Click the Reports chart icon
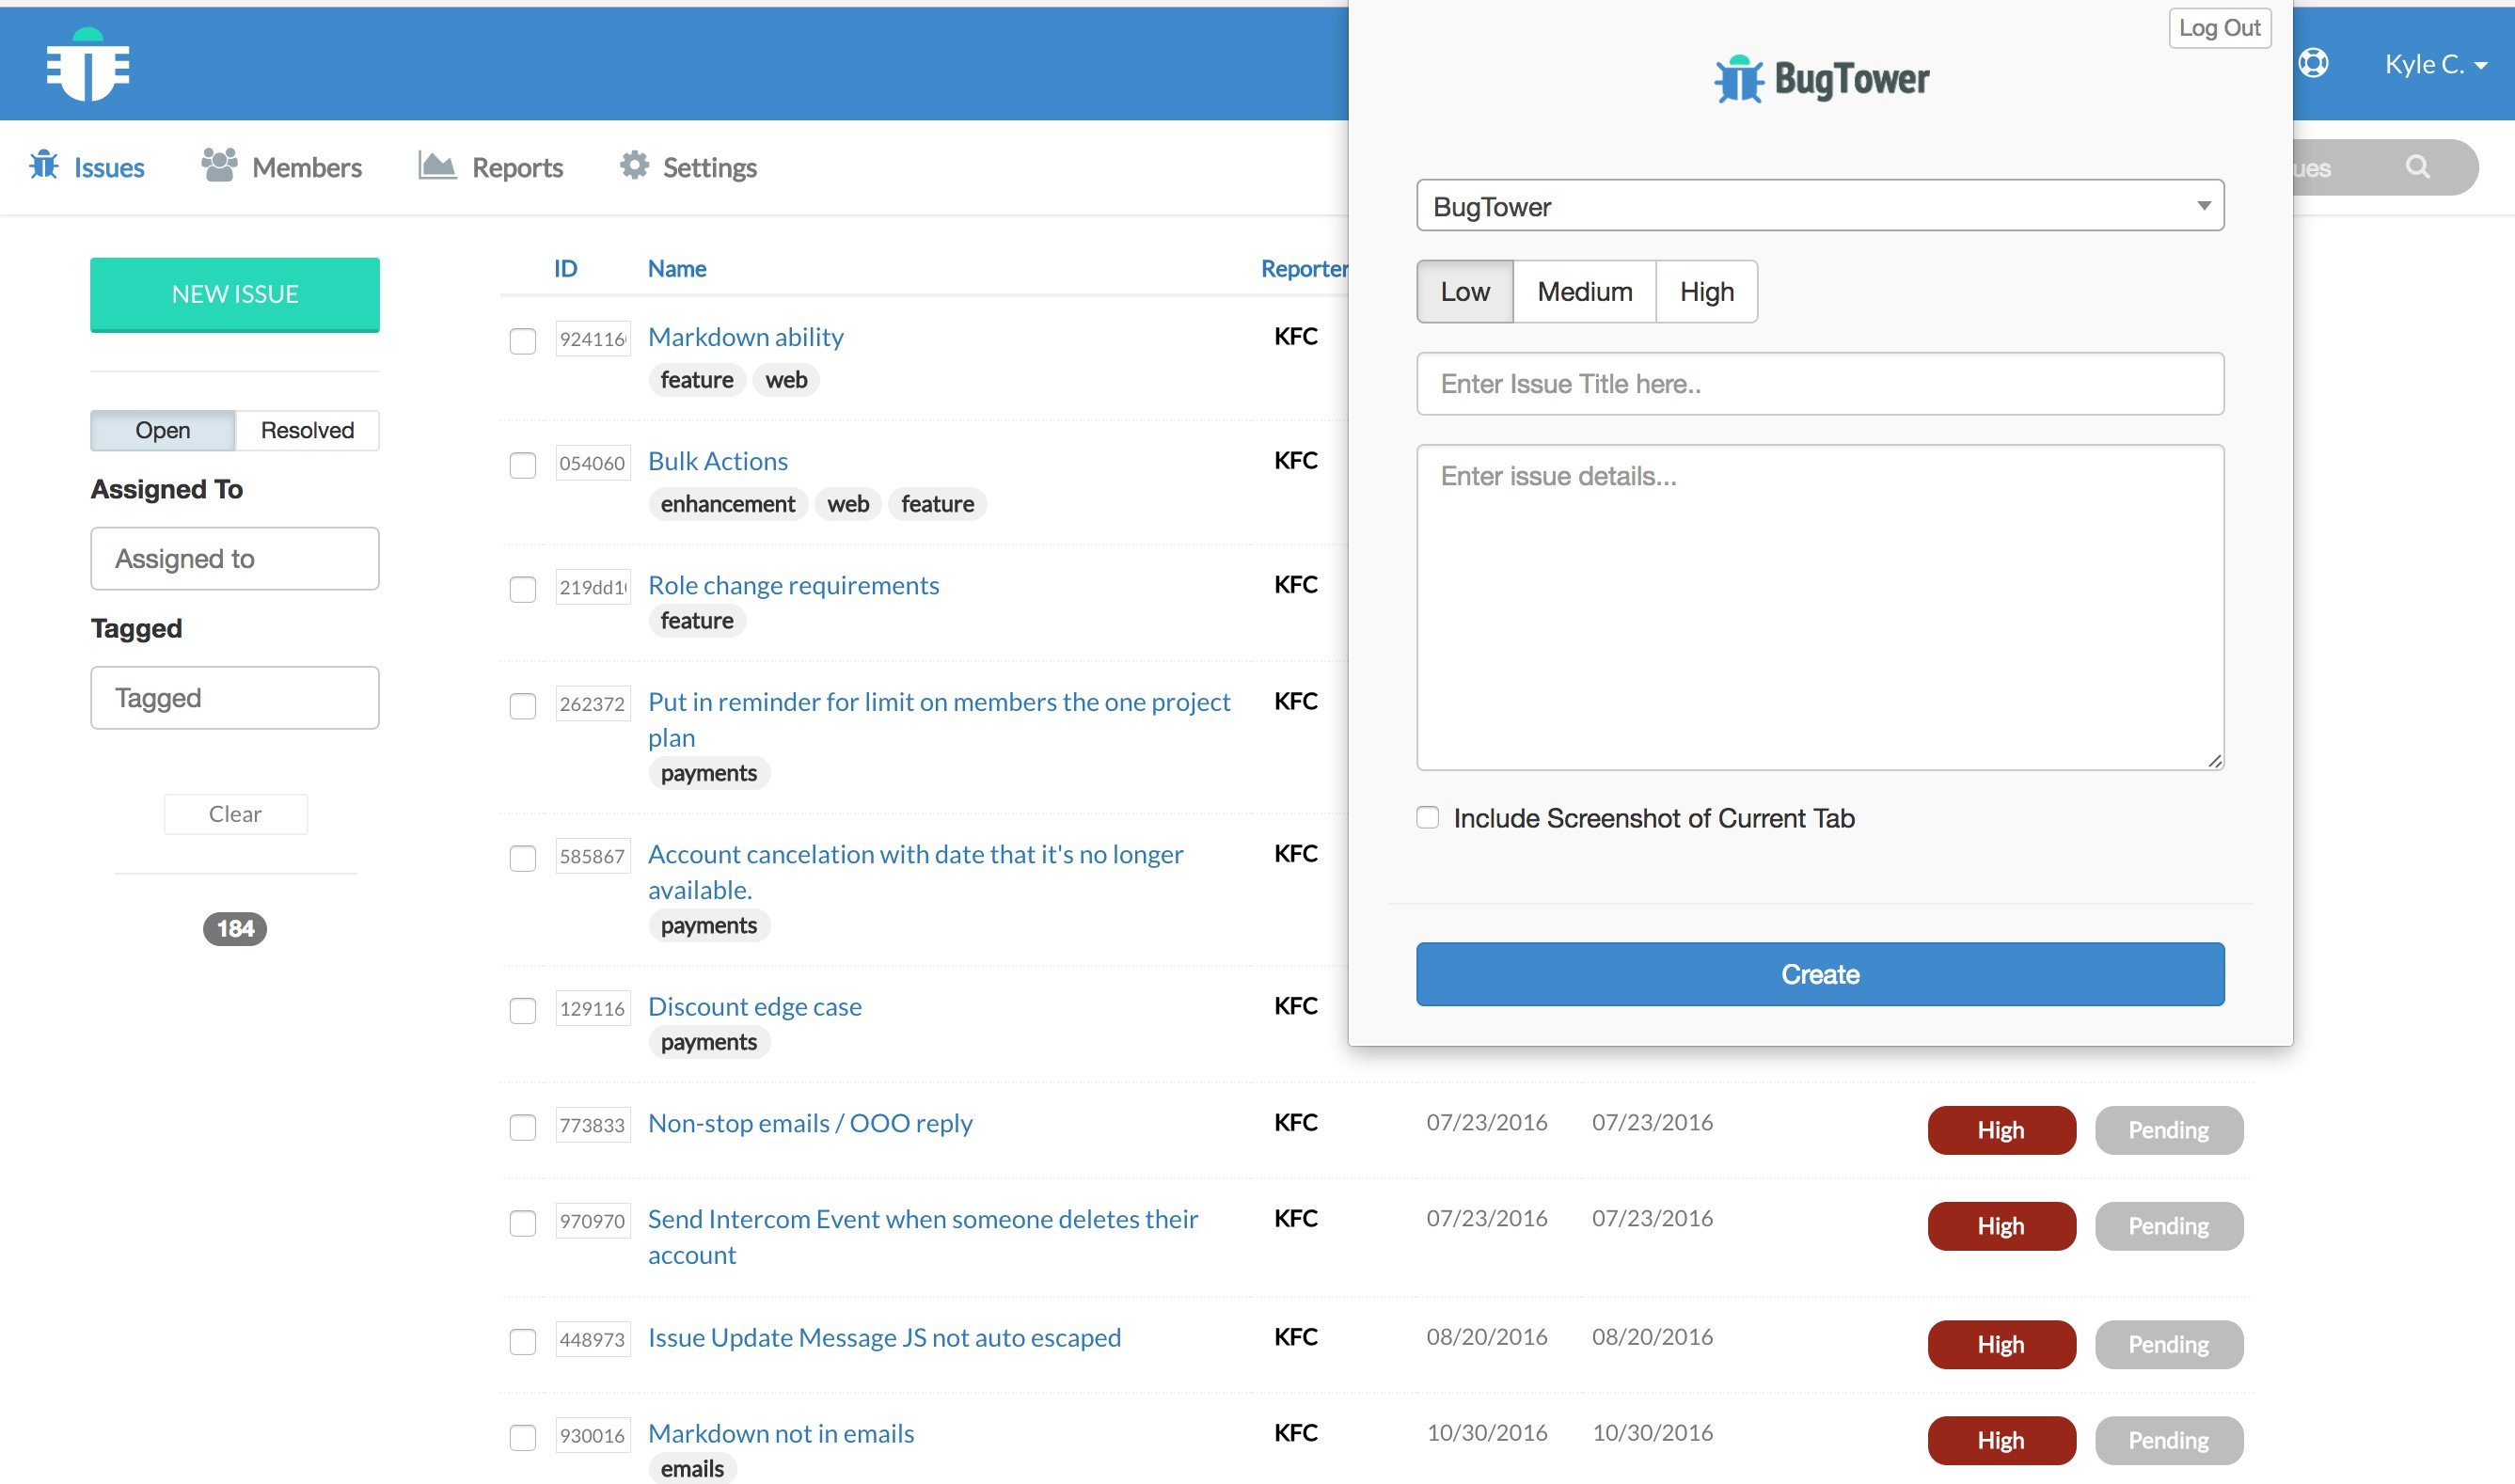2515x1484 pixels. click(x=437, y=165)
